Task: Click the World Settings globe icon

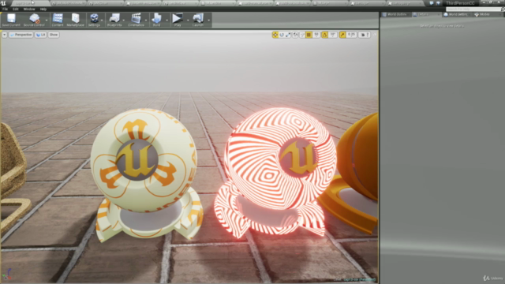Action: [x=446, y=14]
